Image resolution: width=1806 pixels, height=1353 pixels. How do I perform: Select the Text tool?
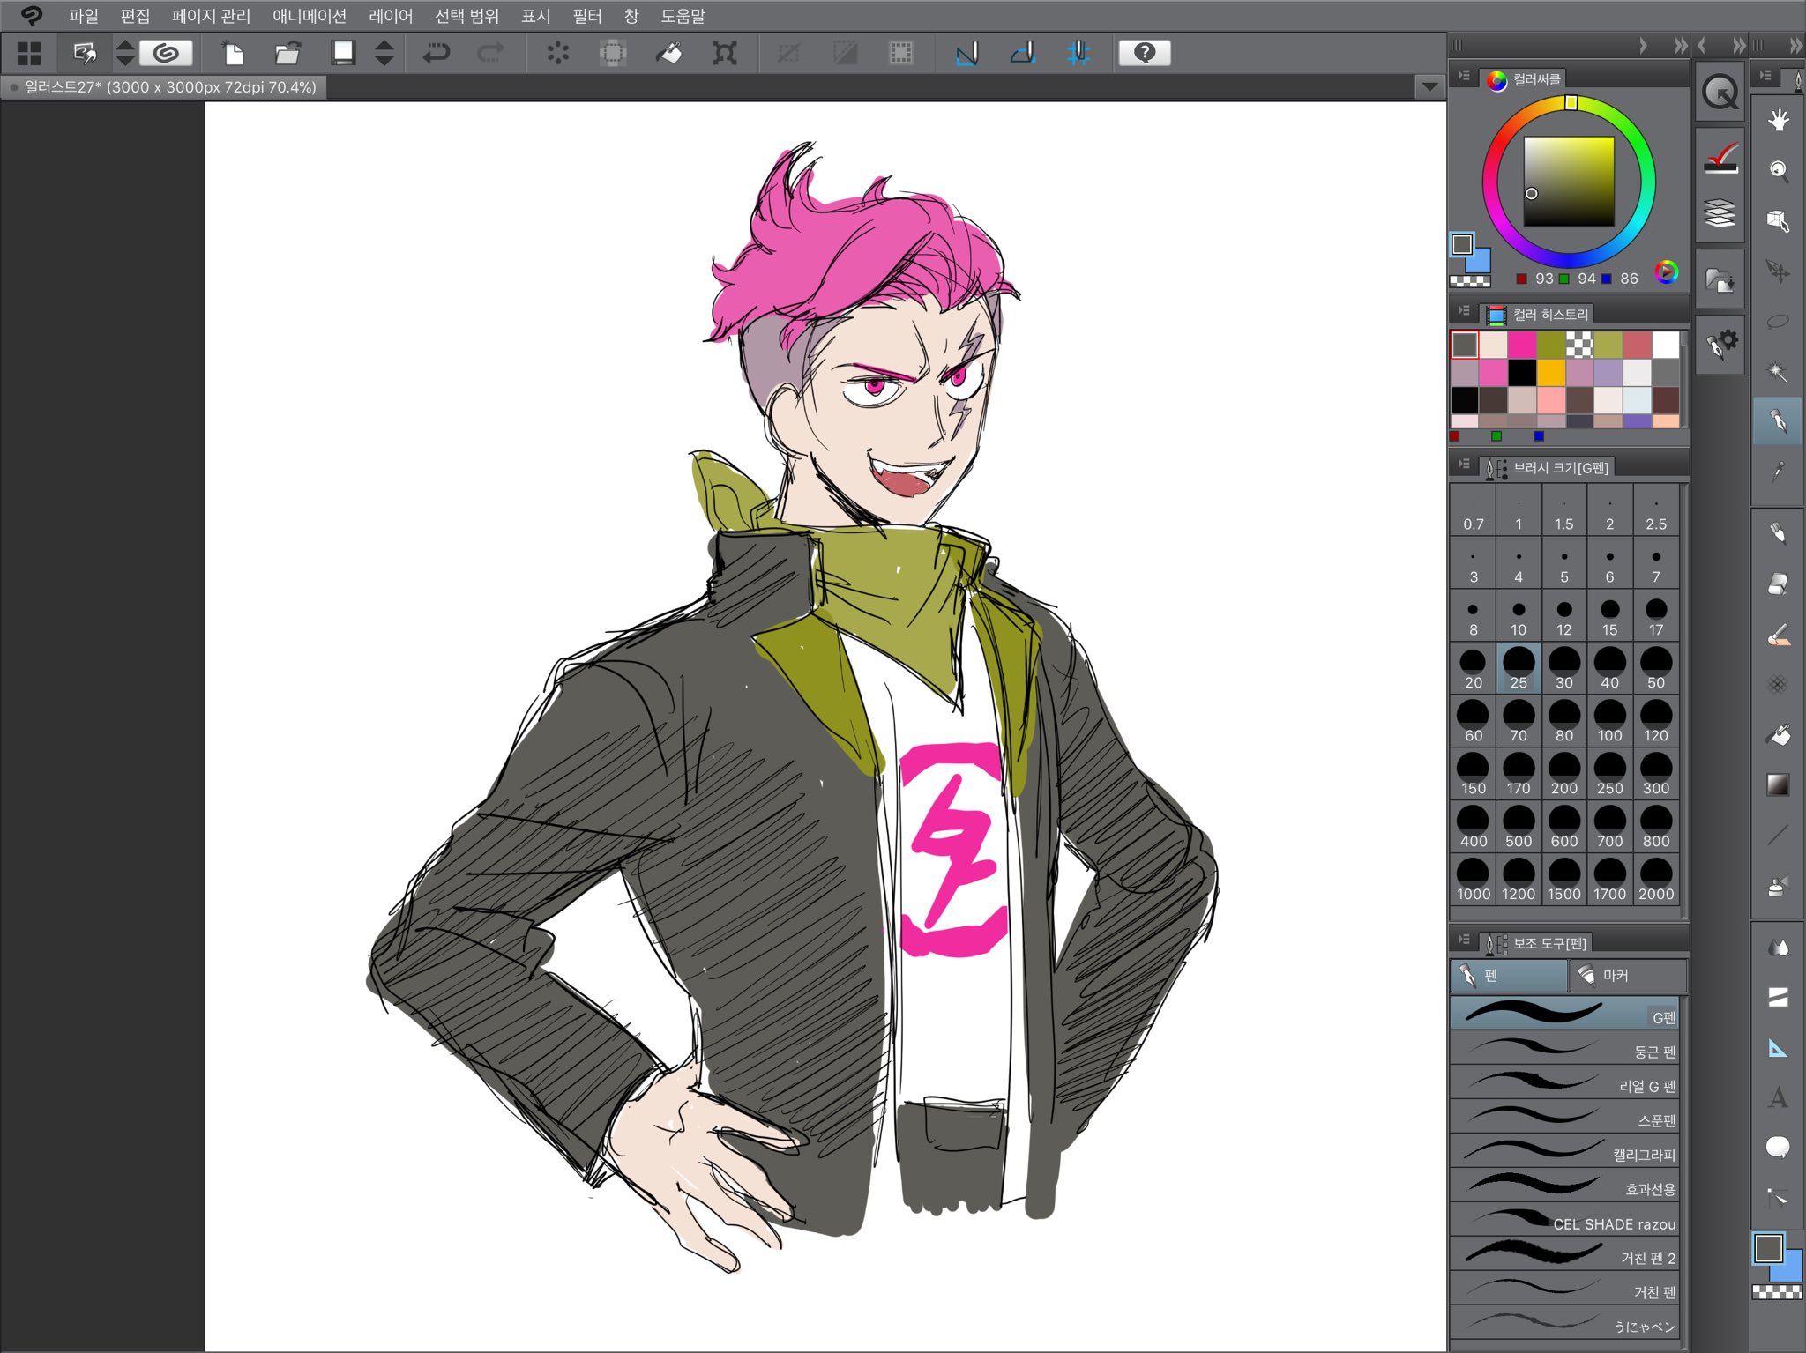click(x=1778, y=1098)
